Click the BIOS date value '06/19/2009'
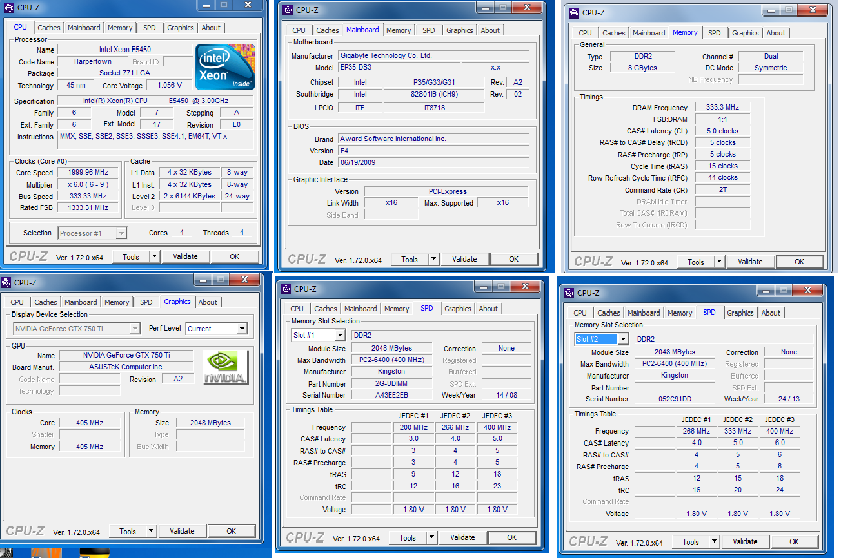Screen dimensions: 841x558 coord(433,162)
